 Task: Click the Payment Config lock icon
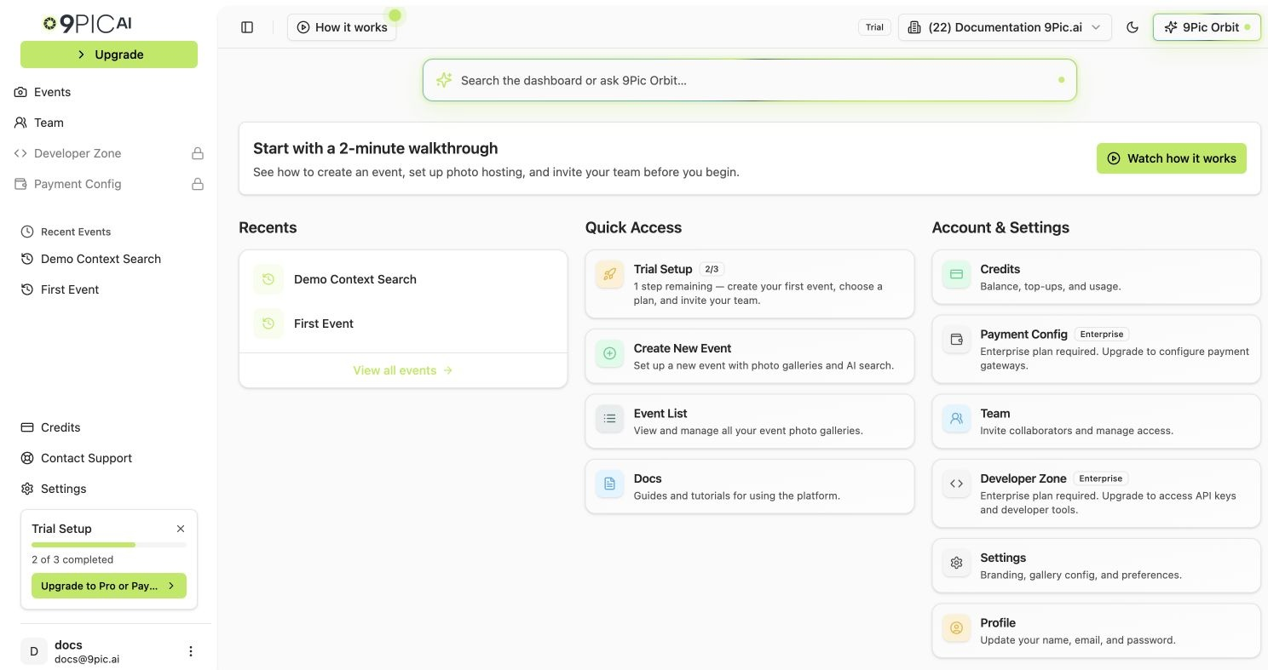pyautogui.click(x=198, y=184)
